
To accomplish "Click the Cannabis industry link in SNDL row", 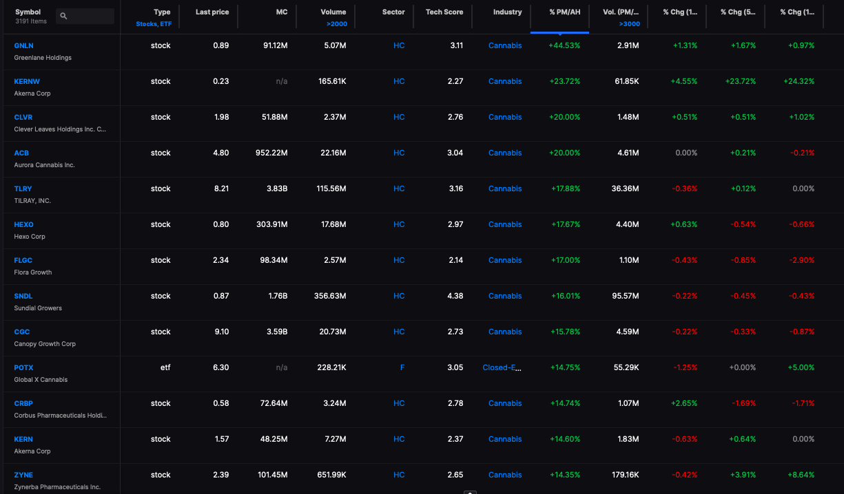I will click(505, 296).
